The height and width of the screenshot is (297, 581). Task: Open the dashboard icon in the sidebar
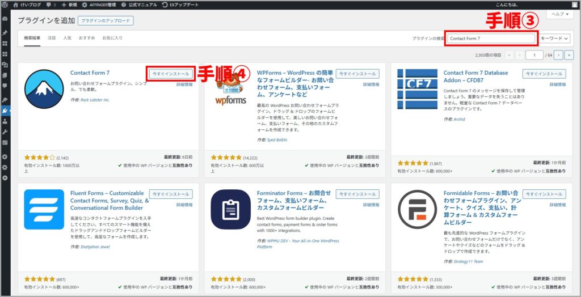(5, 19)
